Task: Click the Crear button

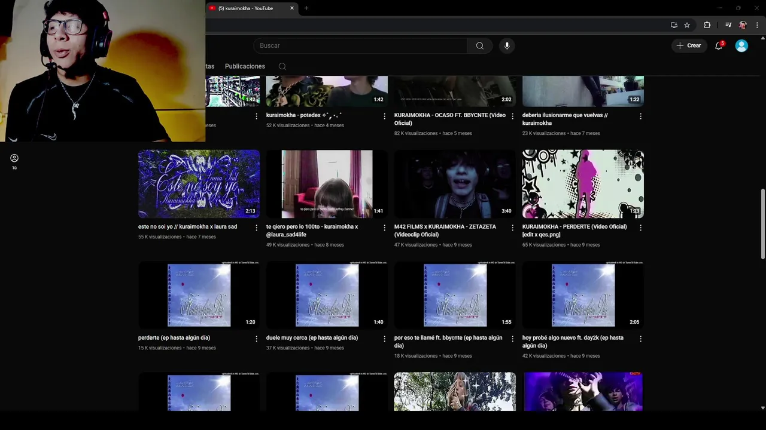Action: (x=689, y=45)
